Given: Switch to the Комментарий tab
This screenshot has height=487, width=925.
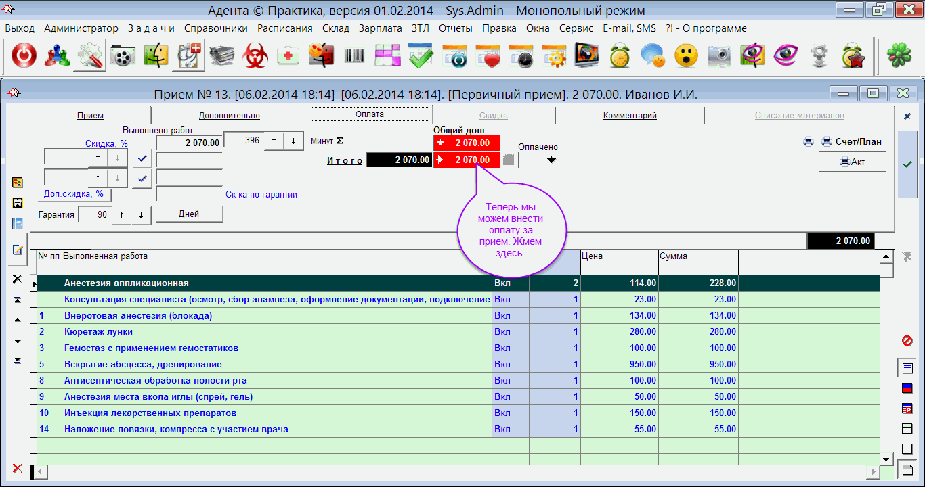Looking at the screenshot, I should (x=629, y=116).
